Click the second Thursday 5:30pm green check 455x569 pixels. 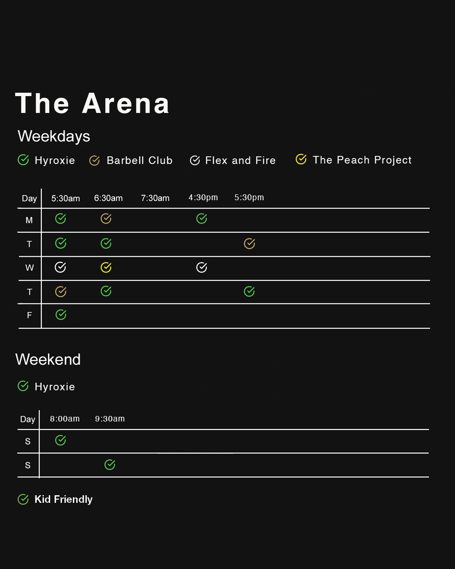coord(249,291)
